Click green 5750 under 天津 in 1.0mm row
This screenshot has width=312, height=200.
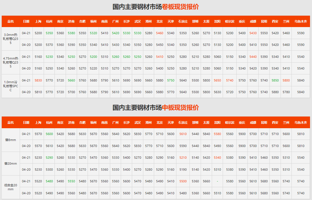[171, 80]
